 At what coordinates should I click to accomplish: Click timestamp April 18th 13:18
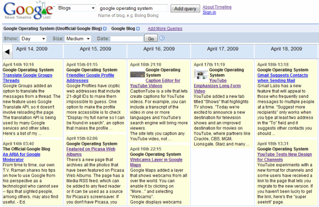tap(273, 65)
